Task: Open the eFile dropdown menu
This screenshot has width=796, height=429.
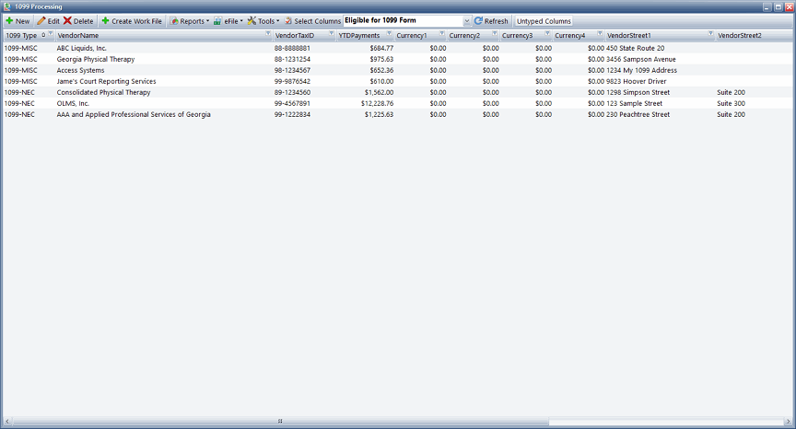Action: click(x=228, y=21)
